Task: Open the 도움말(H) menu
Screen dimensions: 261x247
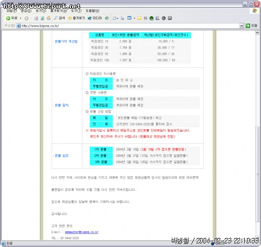Action: coord(92,11)
